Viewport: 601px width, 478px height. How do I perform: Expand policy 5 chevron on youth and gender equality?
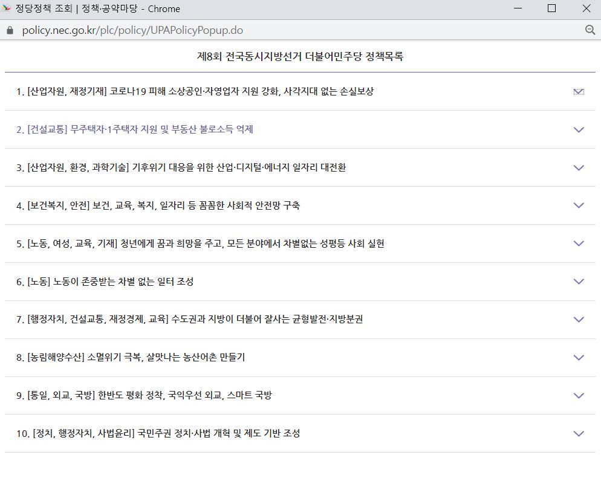coord(579,243)
